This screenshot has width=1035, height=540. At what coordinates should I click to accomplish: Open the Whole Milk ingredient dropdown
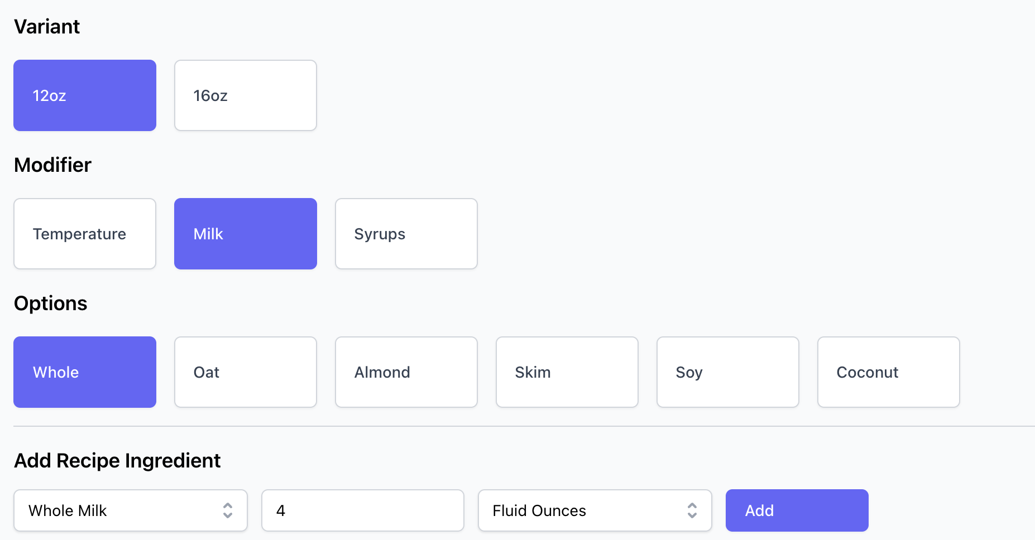(x=131, y=510)
